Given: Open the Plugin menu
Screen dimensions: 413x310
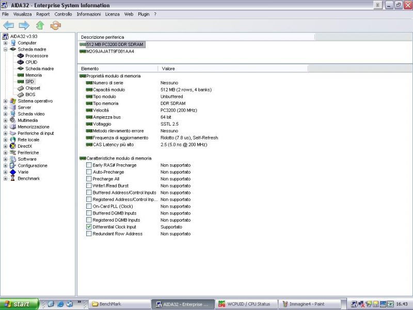Looking at the screenshot, I should [x=144, y=14].
